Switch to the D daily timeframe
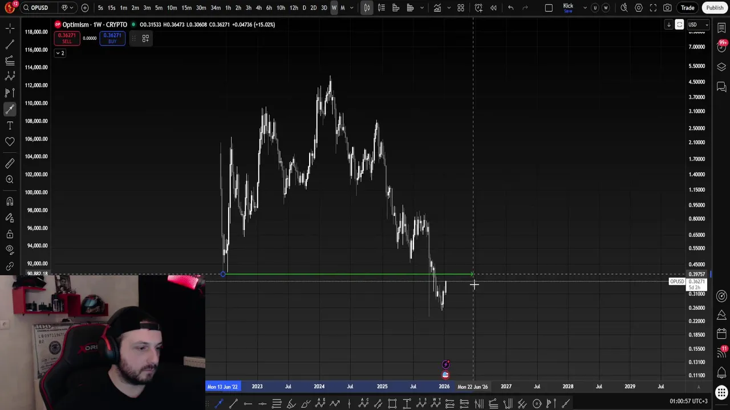The height and width of the screenshot is (410, 730). 304,8
